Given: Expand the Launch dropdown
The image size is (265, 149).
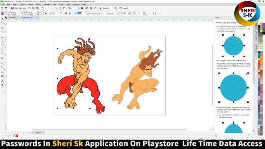Looking at the screenshot, I should 131,8.
